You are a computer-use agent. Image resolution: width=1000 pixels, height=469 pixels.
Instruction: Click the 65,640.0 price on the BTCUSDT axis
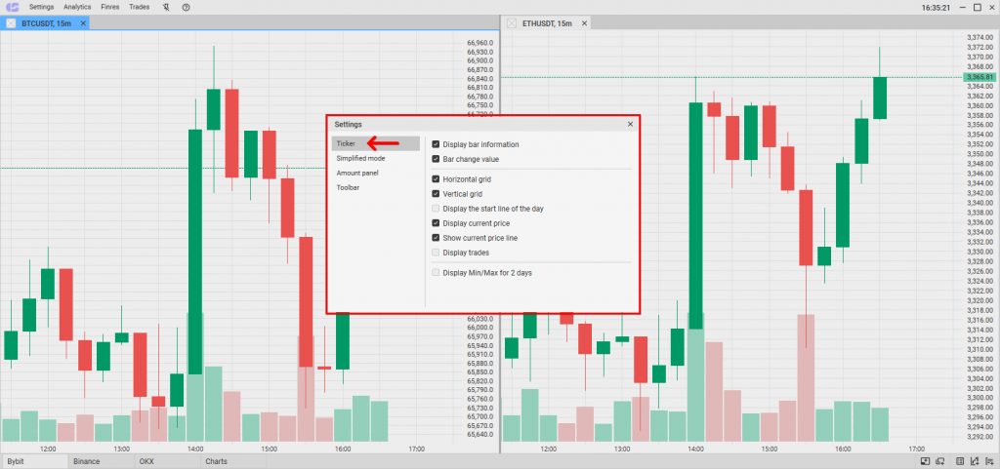pyautogui.click(x=479, y=435)
